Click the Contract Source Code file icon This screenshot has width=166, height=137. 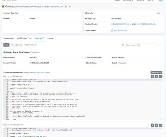(4, 72)
